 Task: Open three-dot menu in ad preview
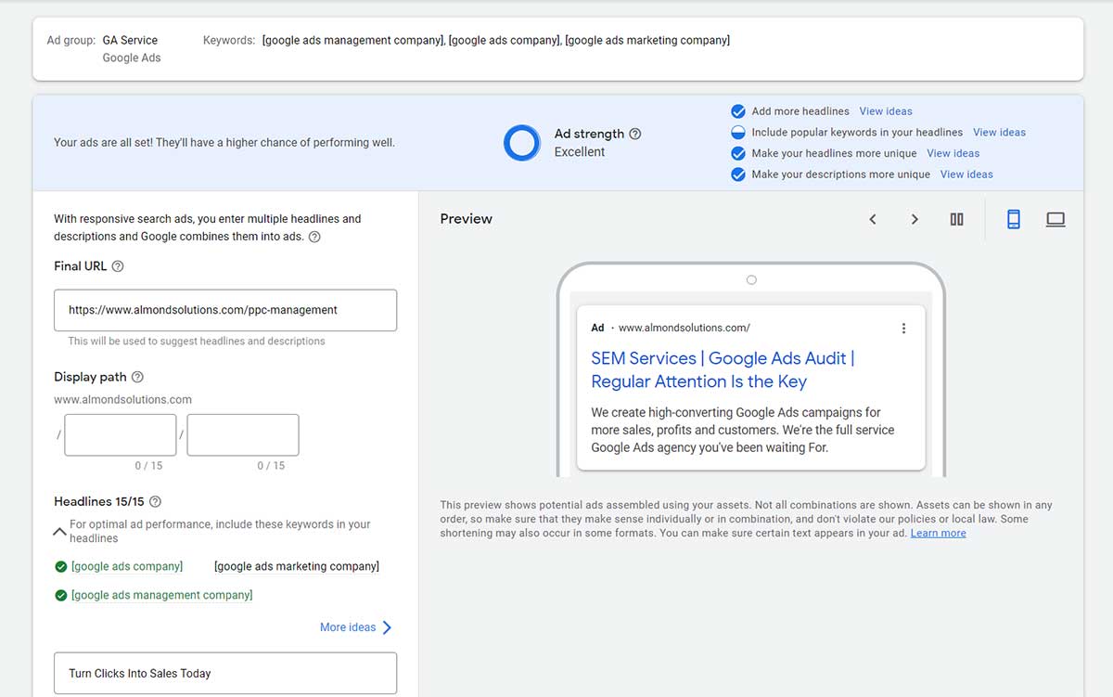[903, 328]
